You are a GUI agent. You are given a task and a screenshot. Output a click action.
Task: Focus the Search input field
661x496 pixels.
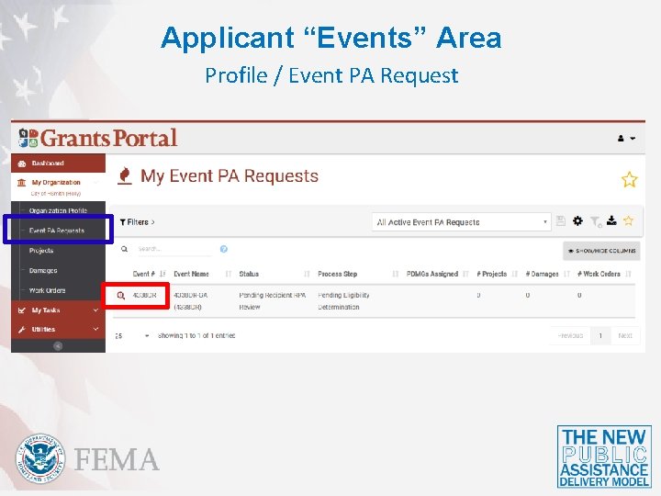[x=174, y=249]
